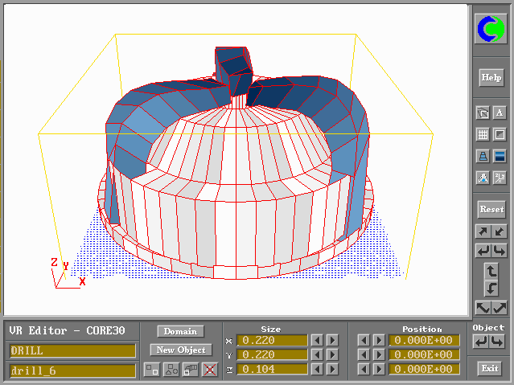The height and width of the screenshot is (385, 514).
Task: Click the first small object icon below New Object
Action: pyautogui.click(x=151, y=369)
